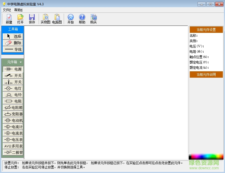Save the circuit using 保存 icon
Image resolution: width=225 pixels, height=173 pixels.
click(32, 19)
